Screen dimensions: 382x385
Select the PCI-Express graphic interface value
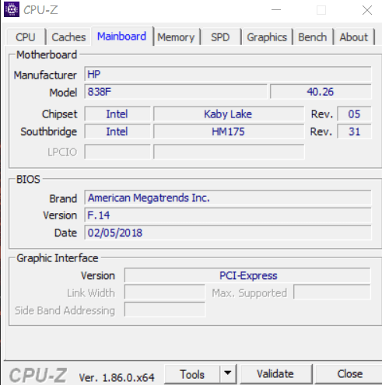click(x=247, y=275)
